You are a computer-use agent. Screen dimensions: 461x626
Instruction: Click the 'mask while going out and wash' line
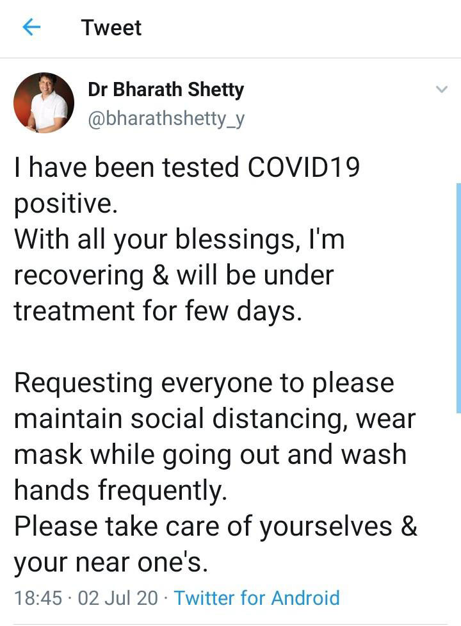click(x=210, y=455)
